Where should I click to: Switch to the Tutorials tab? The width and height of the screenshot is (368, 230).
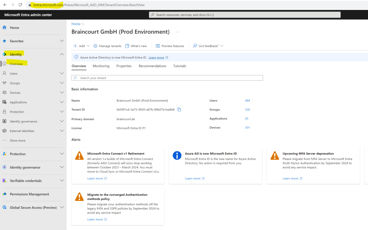(180, 66)
